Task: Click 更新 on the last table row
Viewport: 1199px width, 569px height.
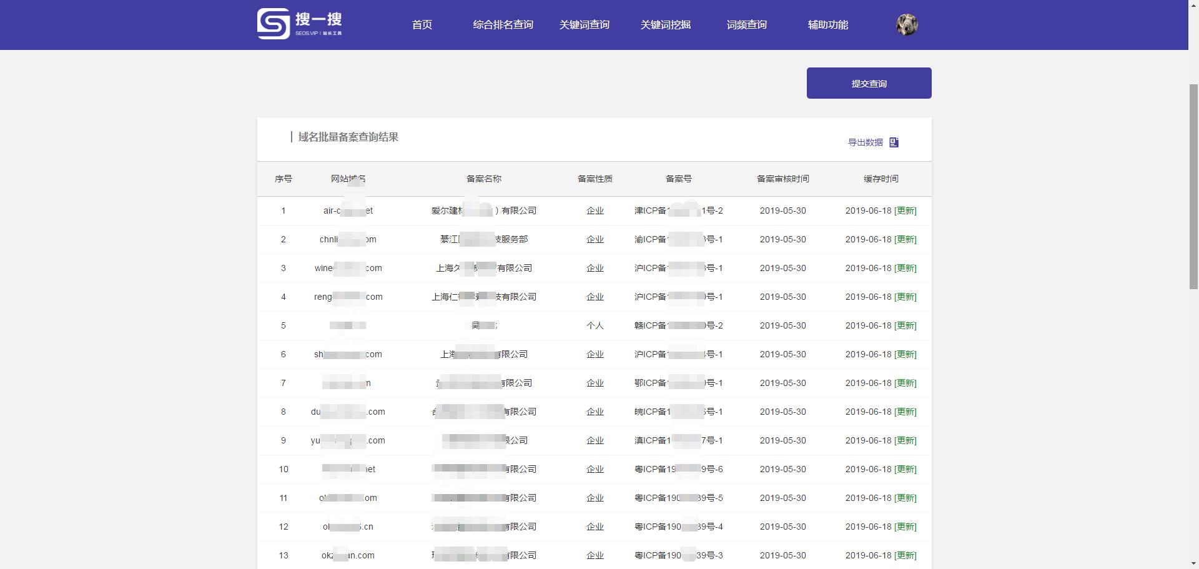Action: coord(905,555)
